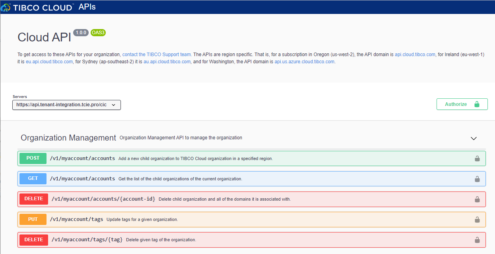Click lock icon on PUT tags row
The image size is (495, 254).
click(x=477, y=219)
